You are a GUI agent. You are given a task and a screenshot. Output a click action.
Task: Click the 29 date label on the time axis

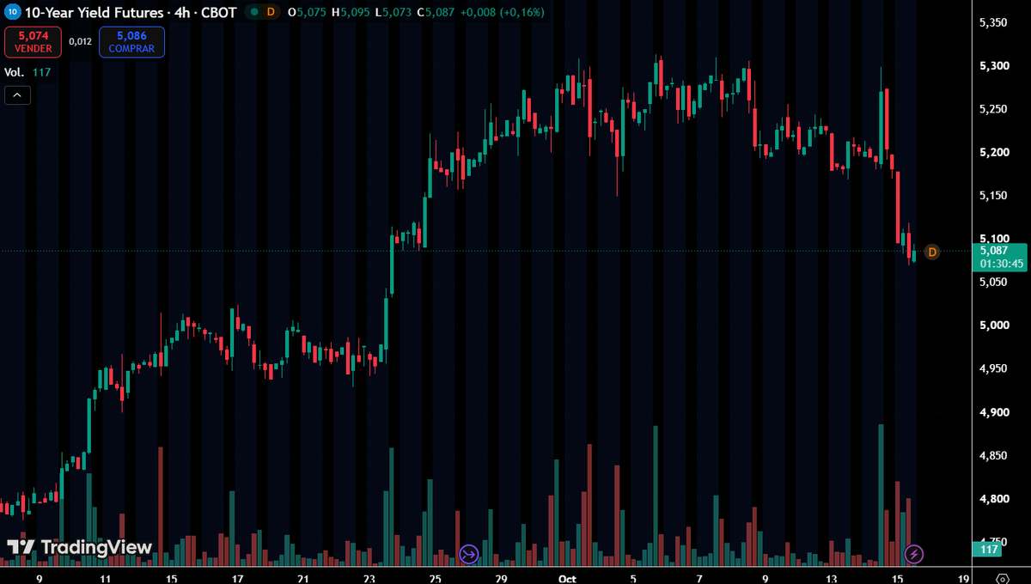(x=502, y=579)
